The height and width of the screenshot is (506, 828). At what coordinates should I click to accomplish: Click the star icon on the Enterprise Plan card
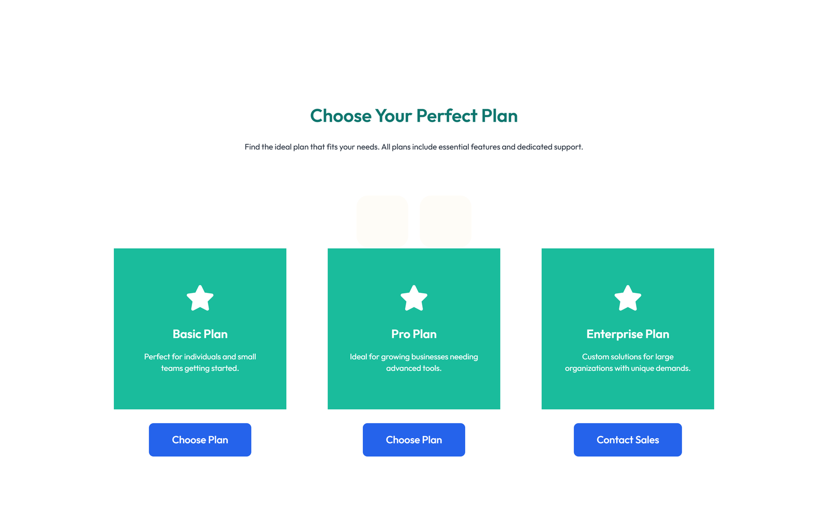628,298
